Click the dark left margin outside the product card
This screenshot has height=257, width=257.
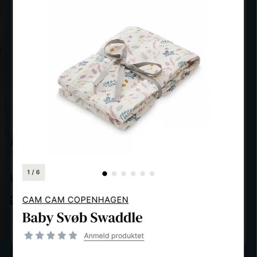click(x=6, y=128)
